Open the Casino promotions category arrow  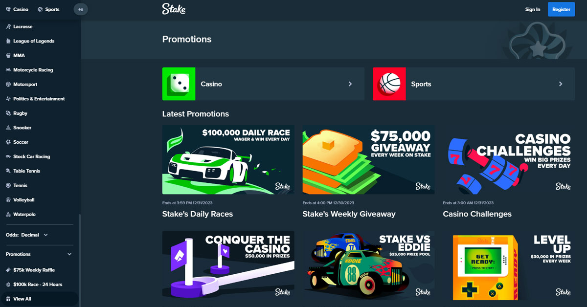tap(350, 84)
